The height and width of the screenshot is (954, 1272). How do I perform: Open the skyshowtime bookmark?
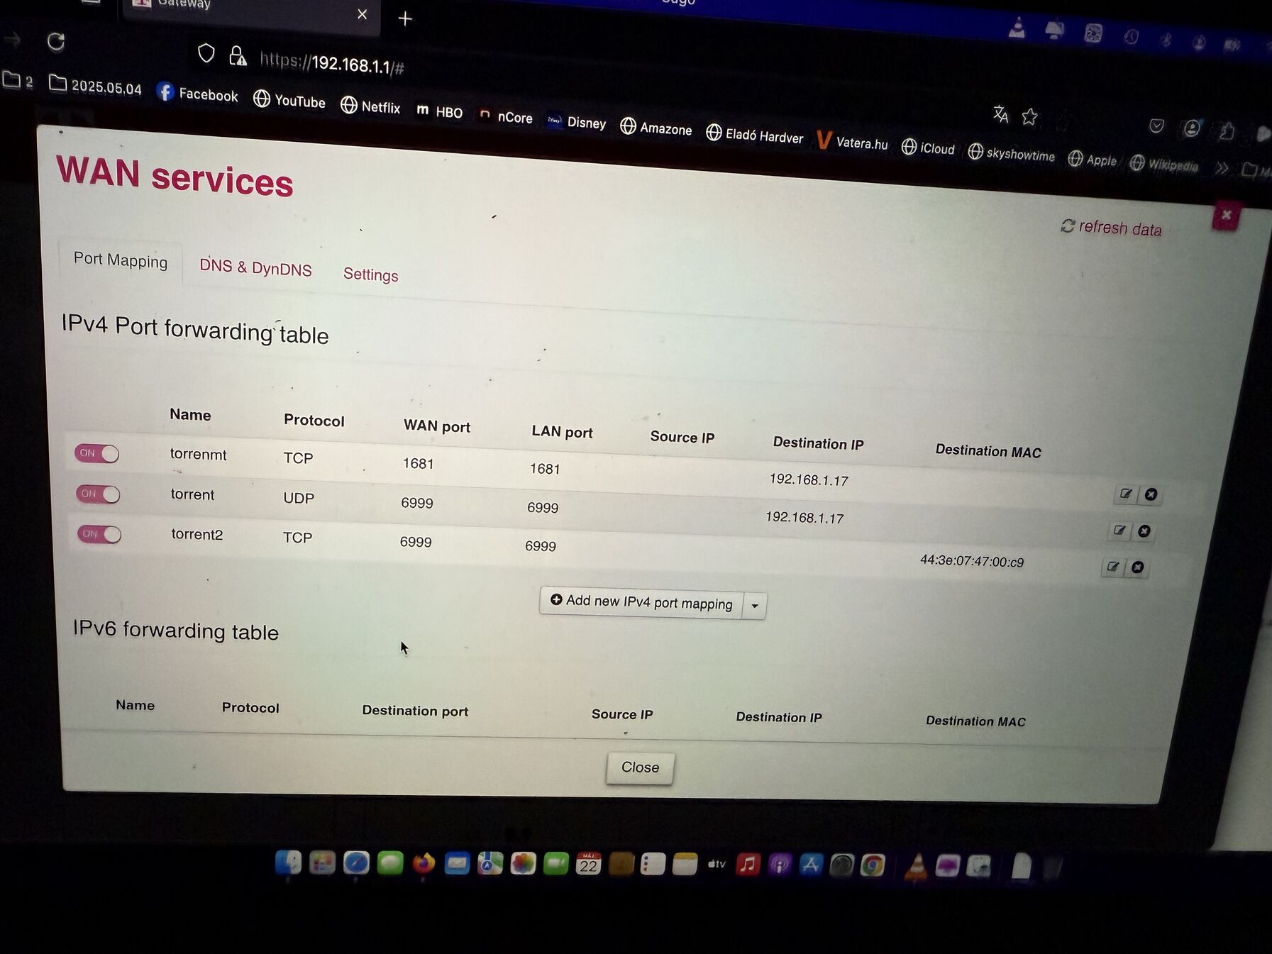pyautogui.click(x=1011, y=153)
